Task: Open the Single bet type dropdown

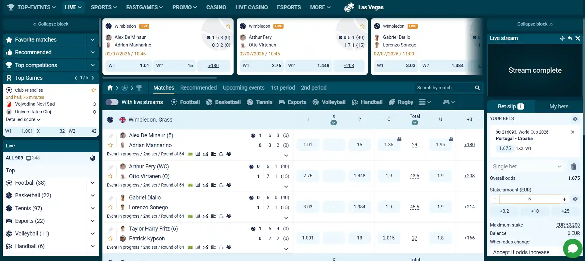Action: [527, 167]
